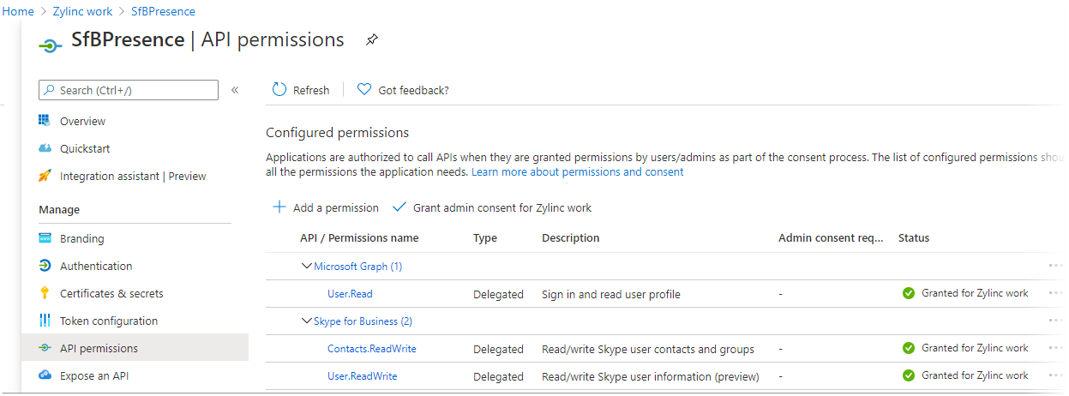Click the Status column header

tap(914, 238)
